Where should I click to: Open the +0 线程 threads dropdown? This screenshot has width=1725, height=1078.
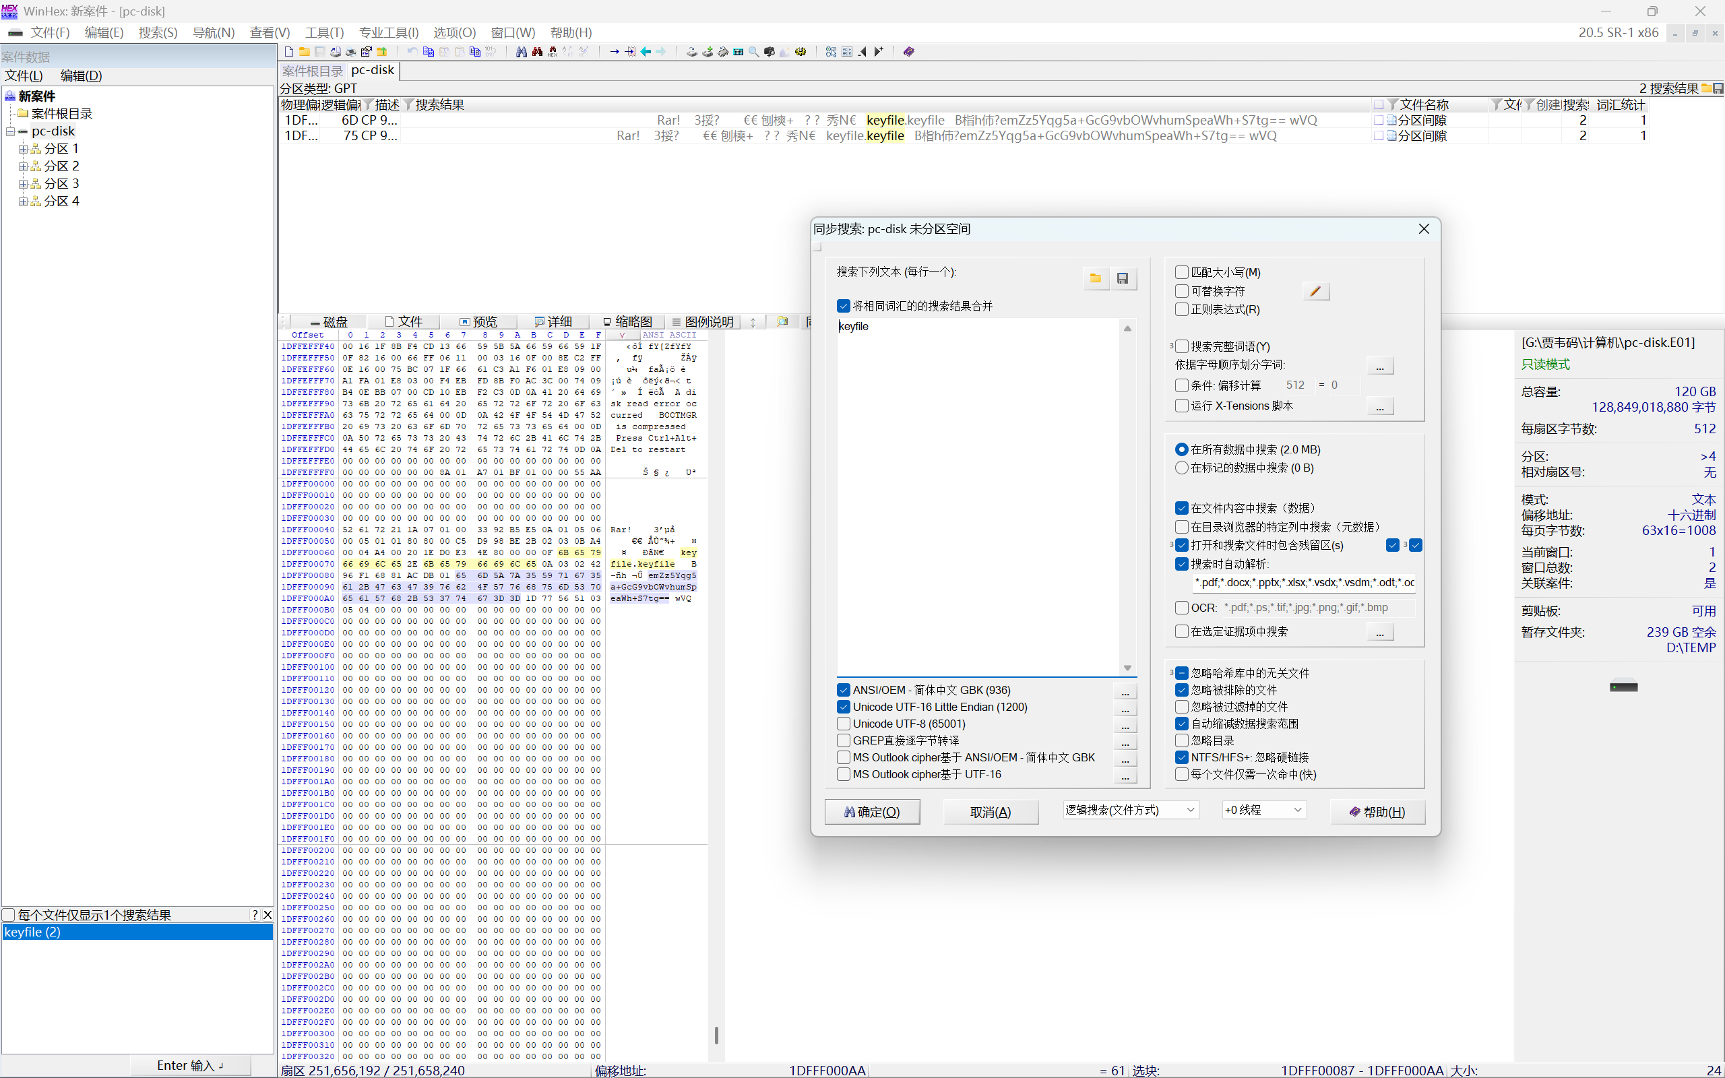[x=1264, y=810]
